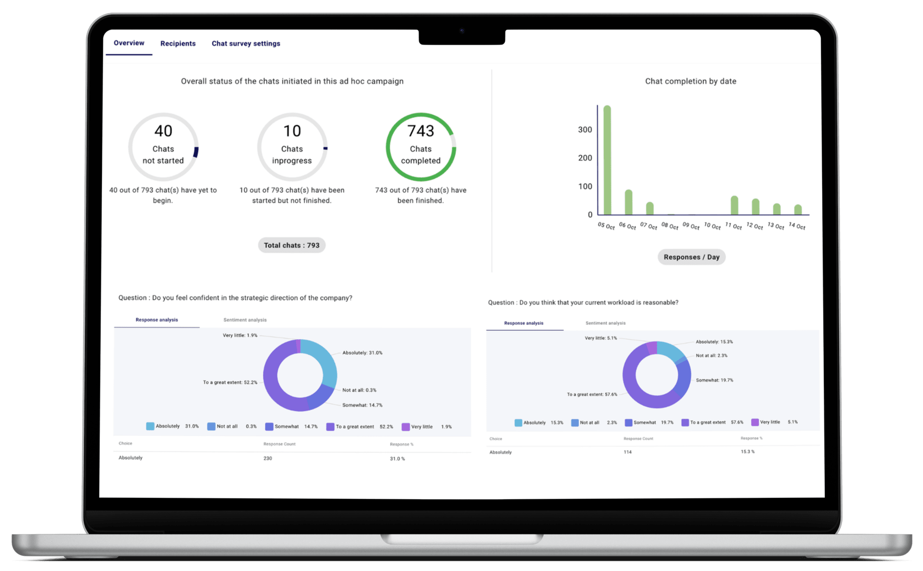Click the 40 Chats not started gauge
The height and width of the screenshot is (571, 923).
[x=163, y=147]
